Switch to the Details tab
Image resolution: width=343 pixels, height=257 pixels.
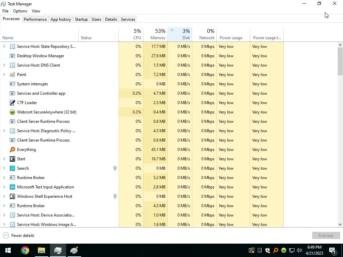point(111,19)
